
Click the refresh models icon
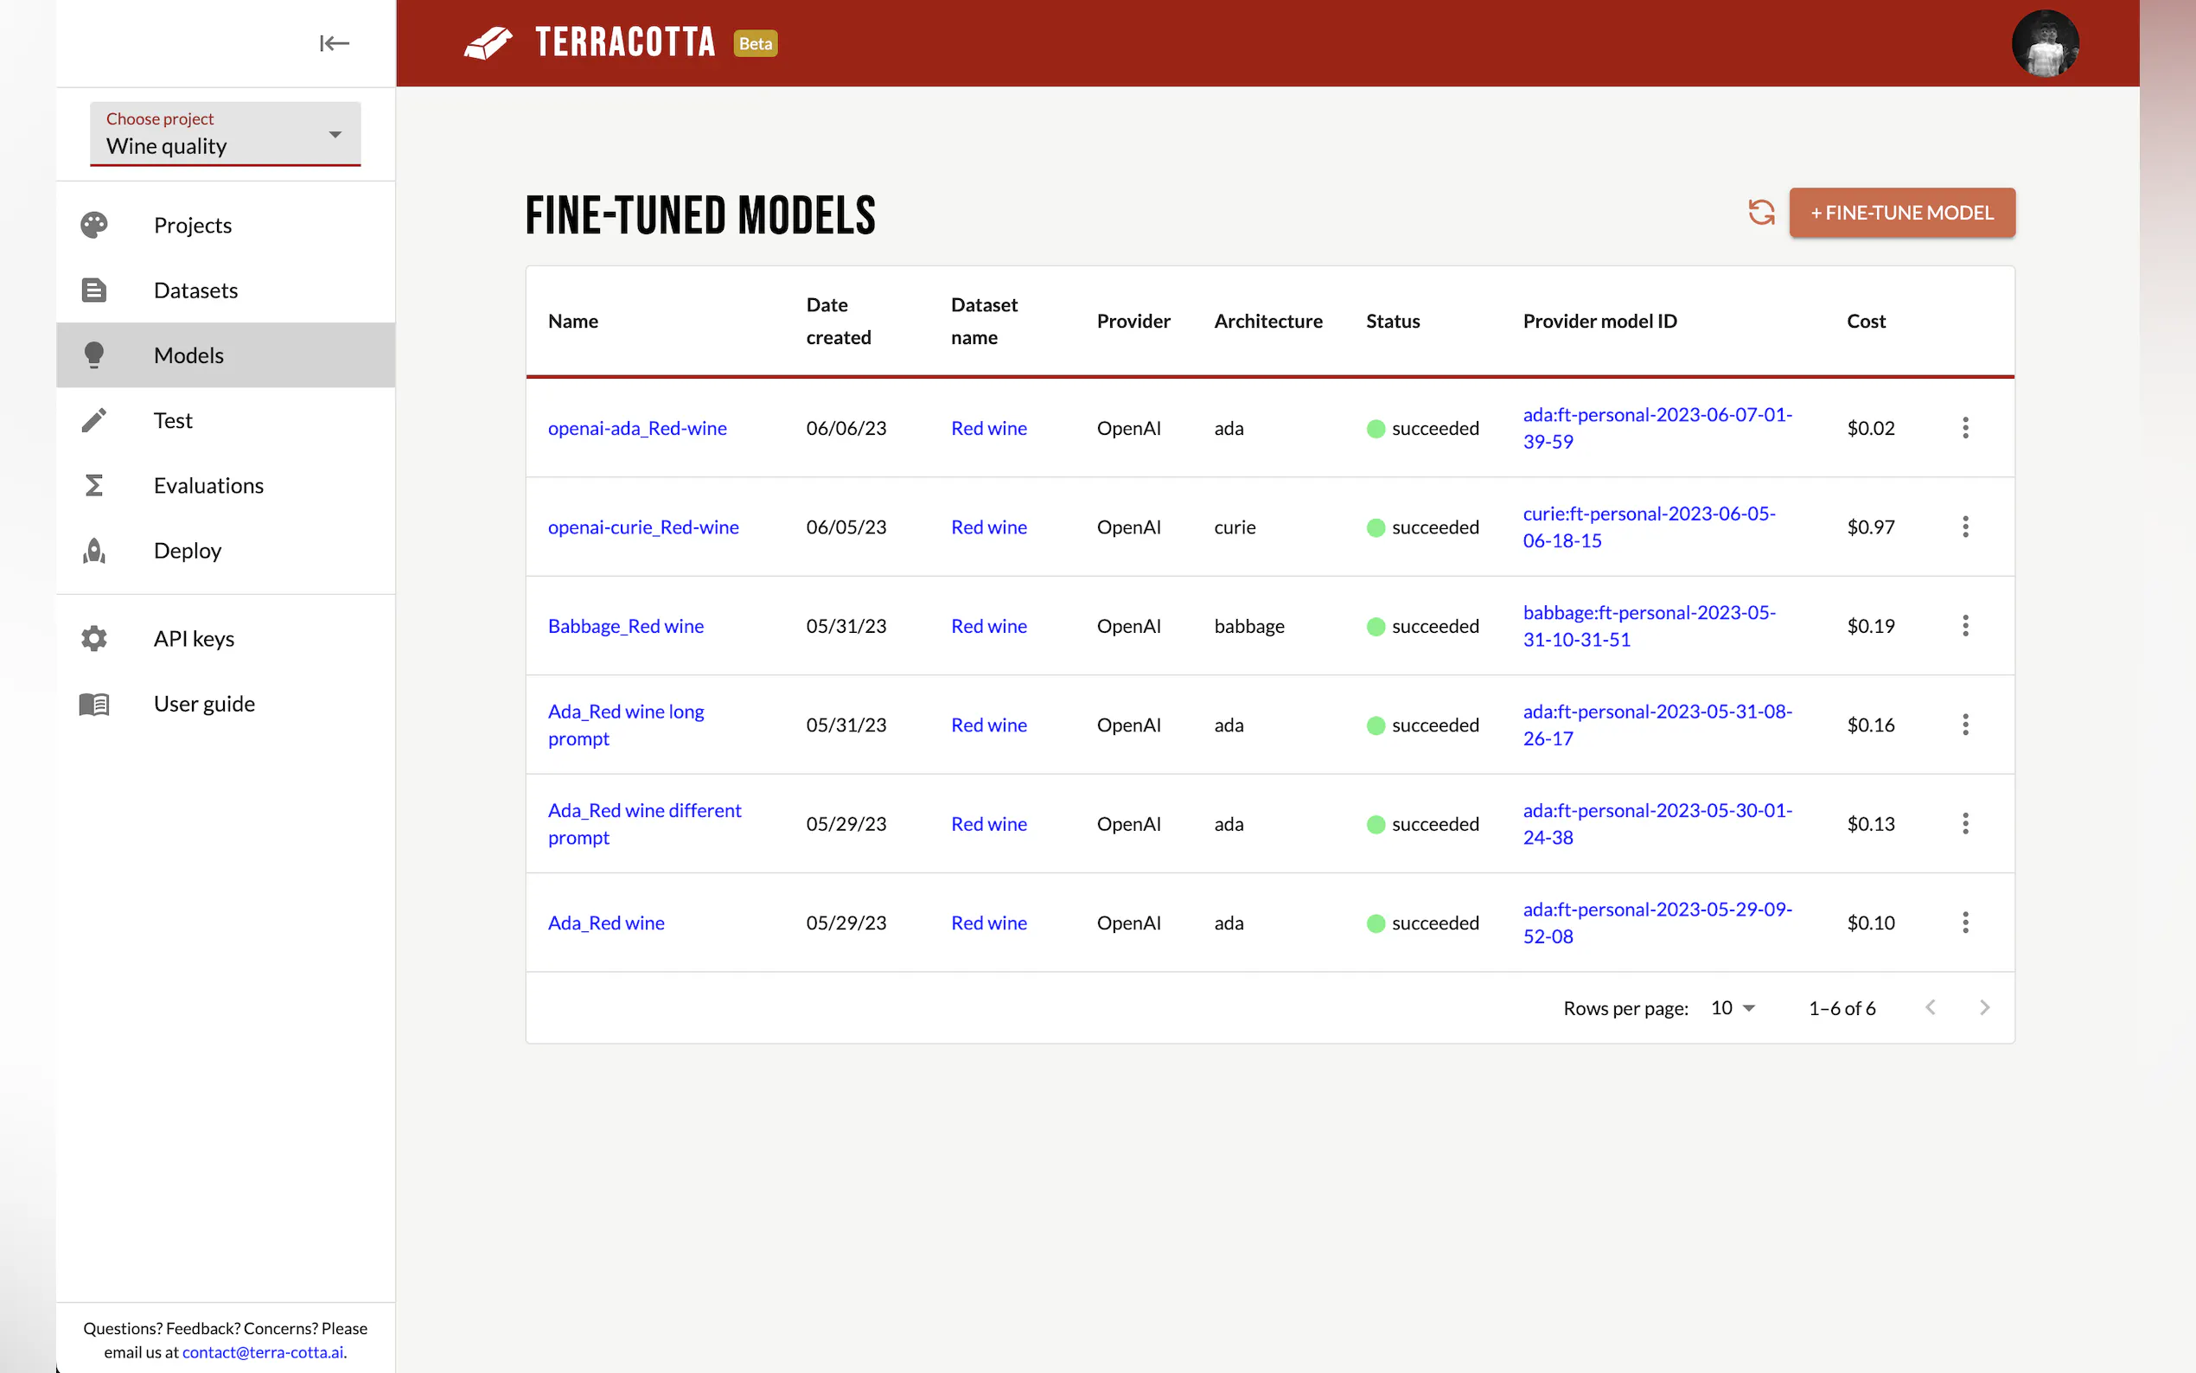[1760, 213]
